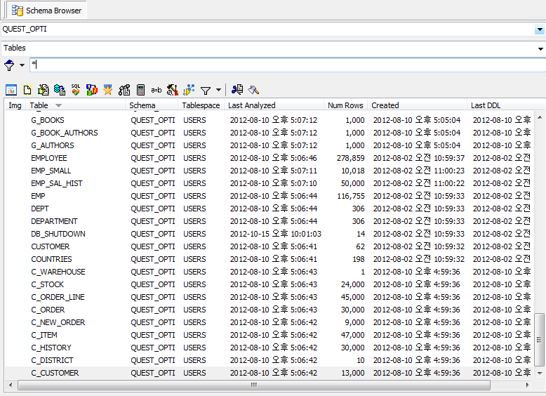
Task: Click the a=b rename icon
Action: click(157, 90)
